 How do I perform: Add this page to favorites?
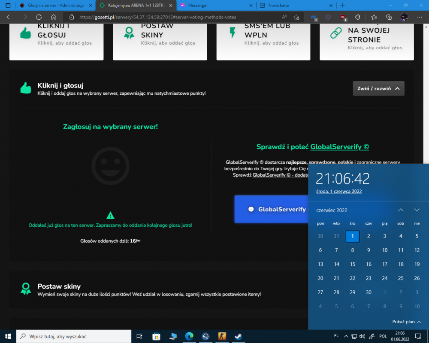(x=296, y=17)
